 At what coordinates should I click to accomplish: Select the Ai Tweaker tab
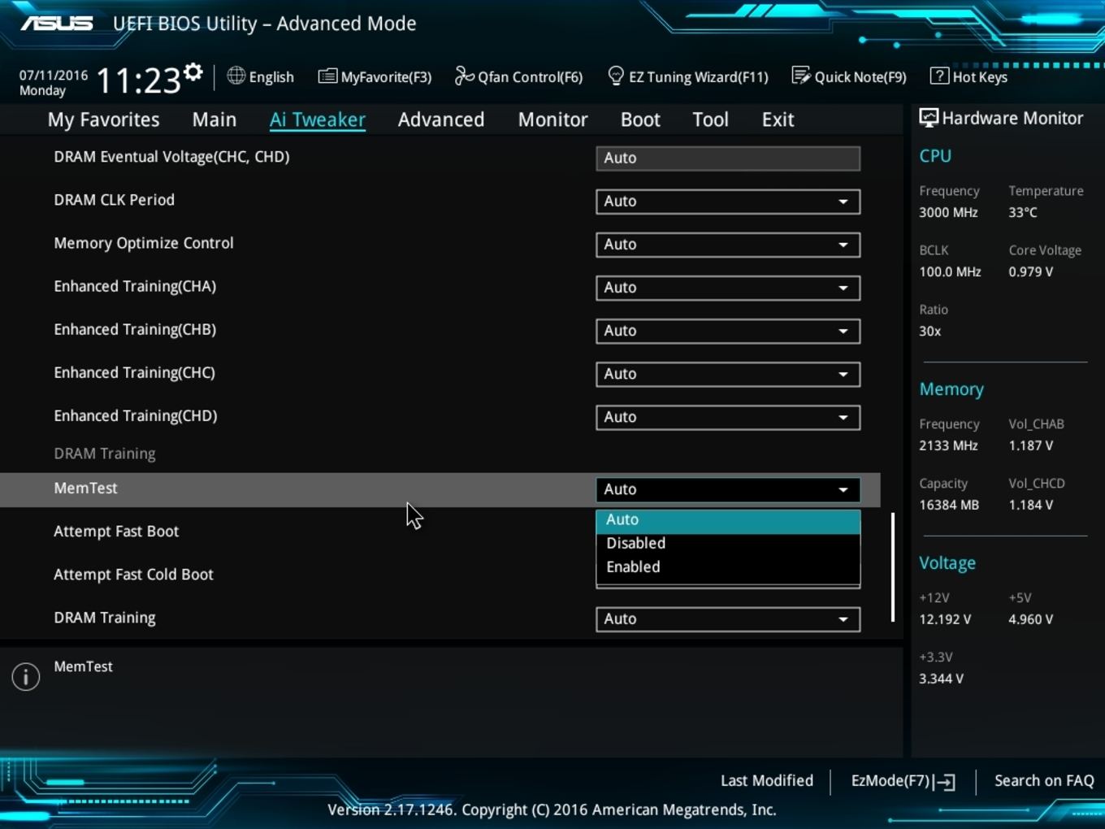(x=318, y=119)
